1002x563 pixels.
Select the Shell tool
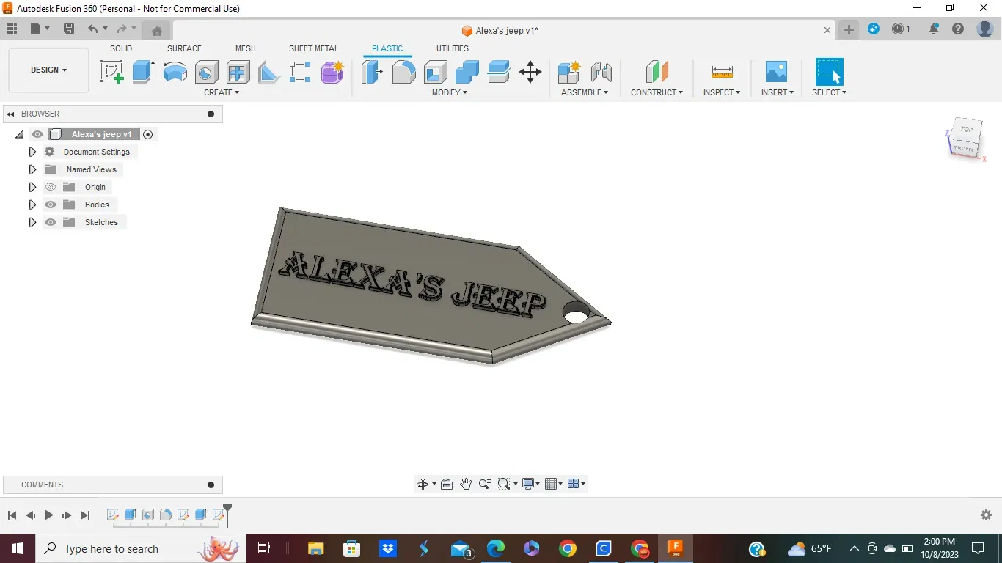(435, 72)
